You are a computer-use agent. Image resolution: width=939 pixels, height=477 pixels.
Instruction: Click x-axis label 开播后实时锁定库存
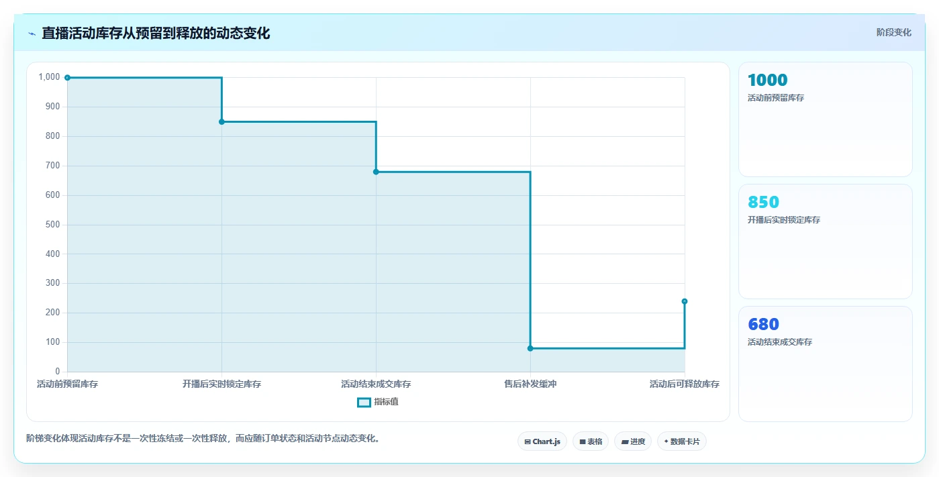click(x=221, y=384)
